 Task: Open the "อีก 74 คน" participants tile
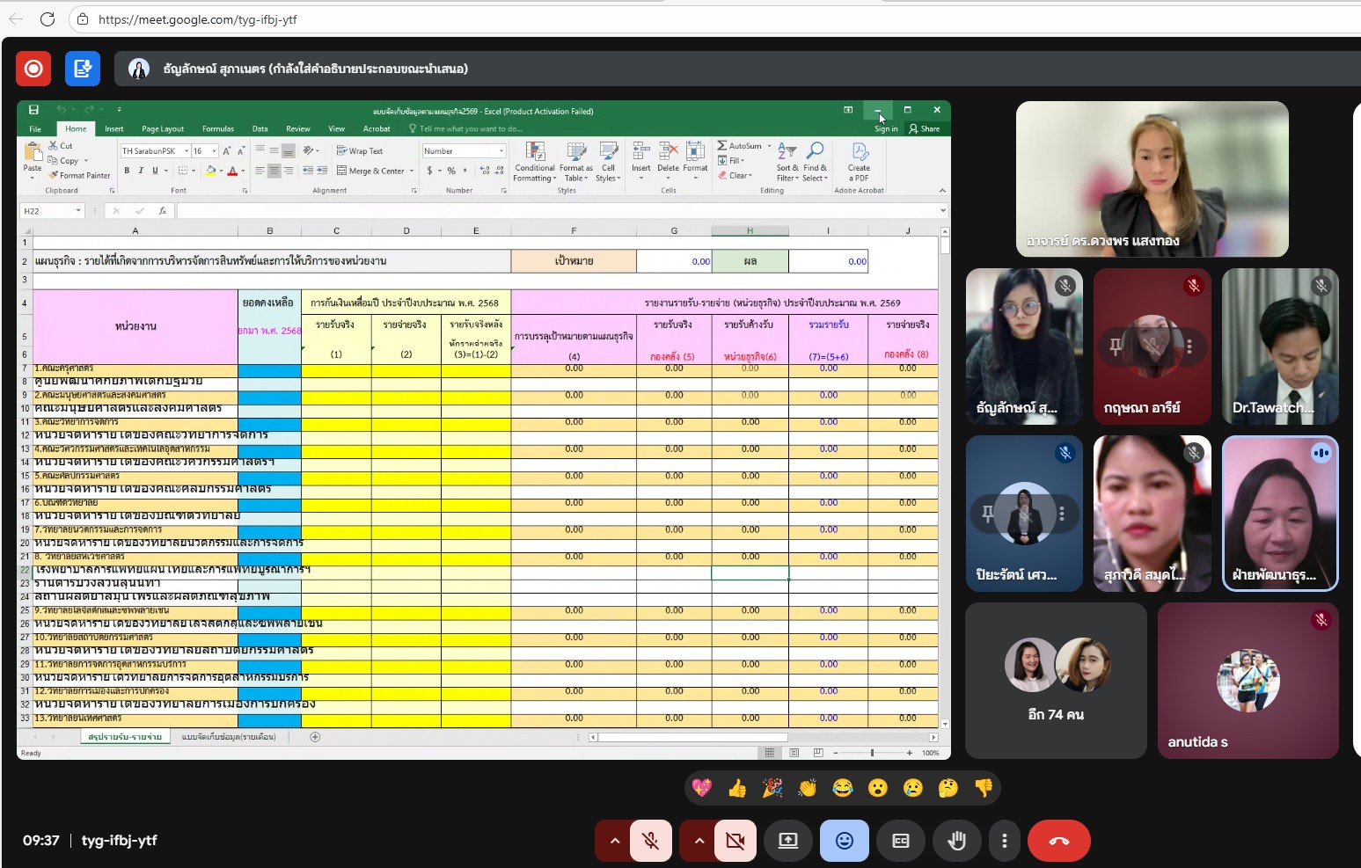(x=1056, y=680)
